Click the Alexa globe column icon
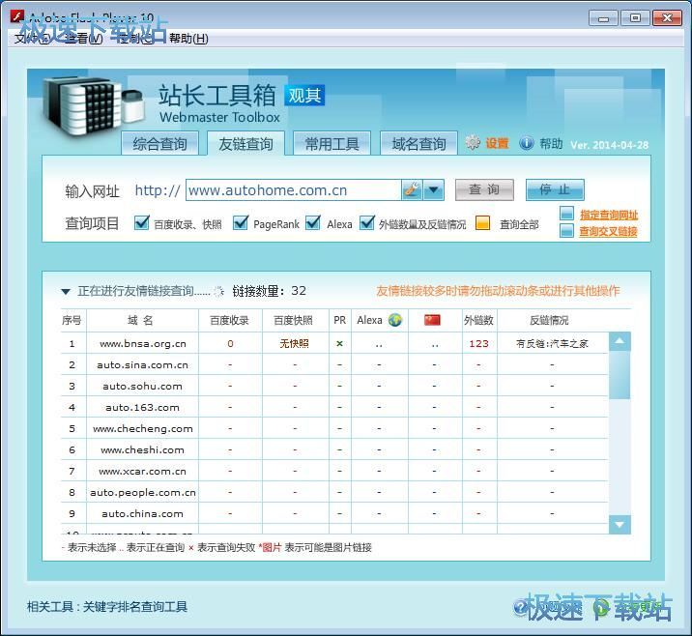 coord(395,320)
